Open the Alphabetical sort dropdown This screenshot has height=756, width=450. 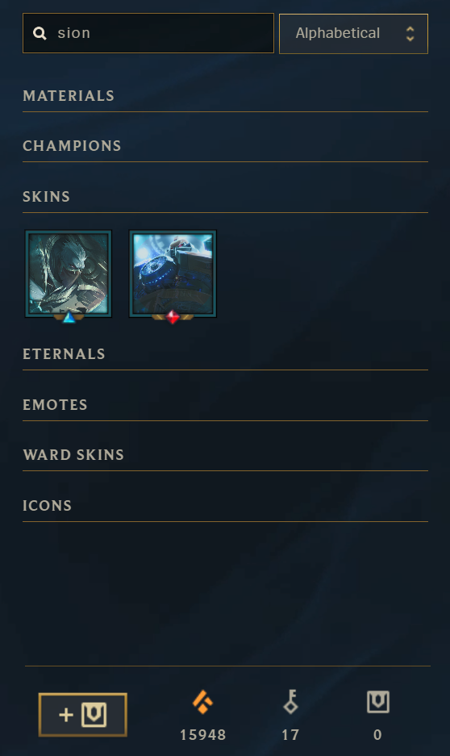coord(353,33)
